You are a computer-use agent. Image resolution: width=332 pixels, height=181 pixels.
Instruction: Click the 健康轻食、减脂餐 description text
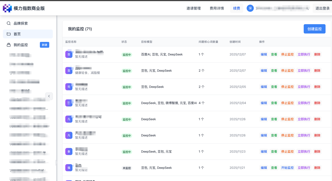[x=87, y=73]
